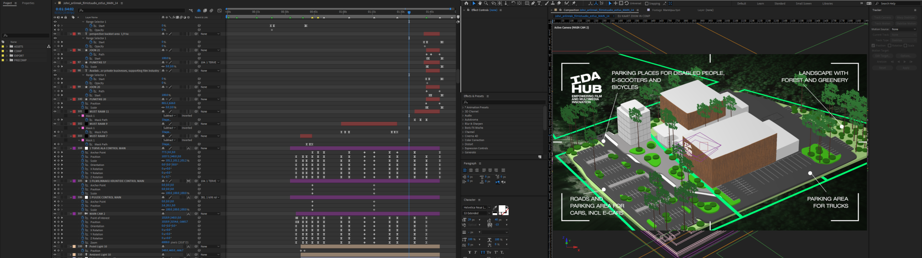Image resolution: width=922 pixels, height=258 pixels.
Task: Toggle visibility of the perspective backlot area layer
Action: point(55,34)
